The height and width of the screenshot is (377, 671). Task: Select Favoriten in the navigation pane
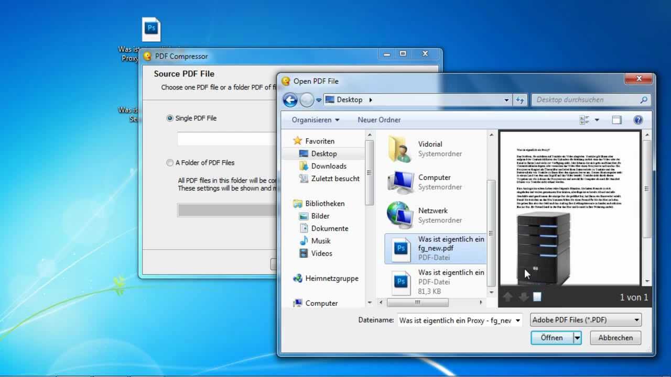[313, 141]
